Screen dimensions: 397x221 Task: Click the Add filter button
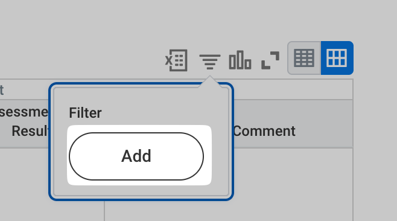tap(136, 156)
